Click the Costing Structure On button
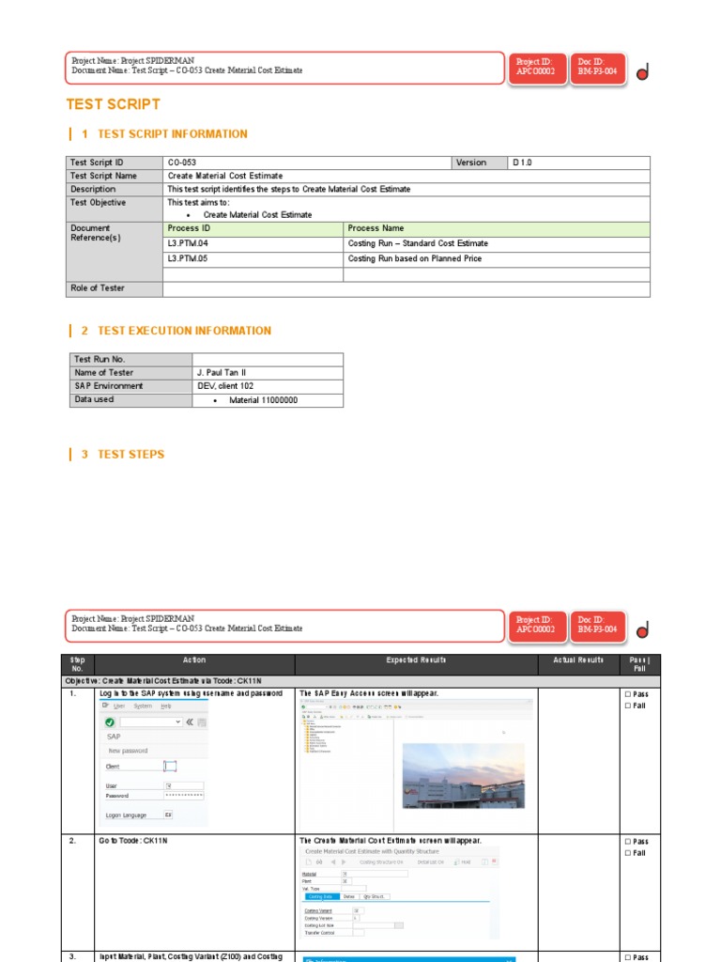Viewport: 721px width, 962px height. tap(381, 862)
